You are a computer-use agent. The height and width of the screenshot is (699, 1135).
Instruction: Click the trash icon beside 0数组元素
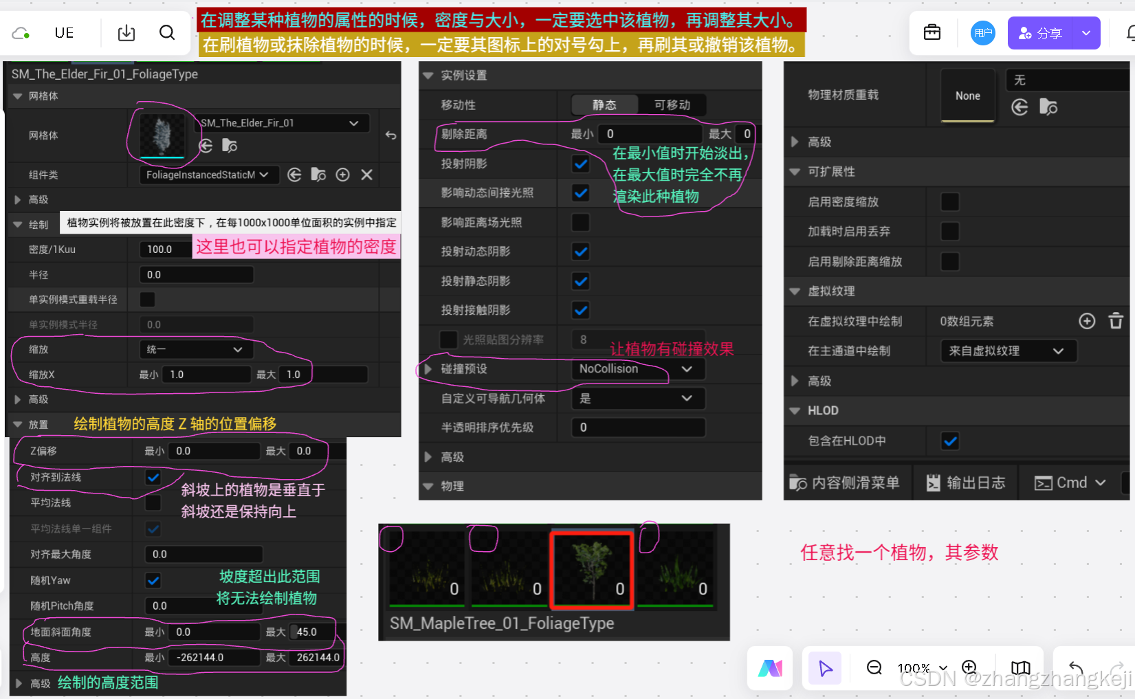[x=1116, y=320]
